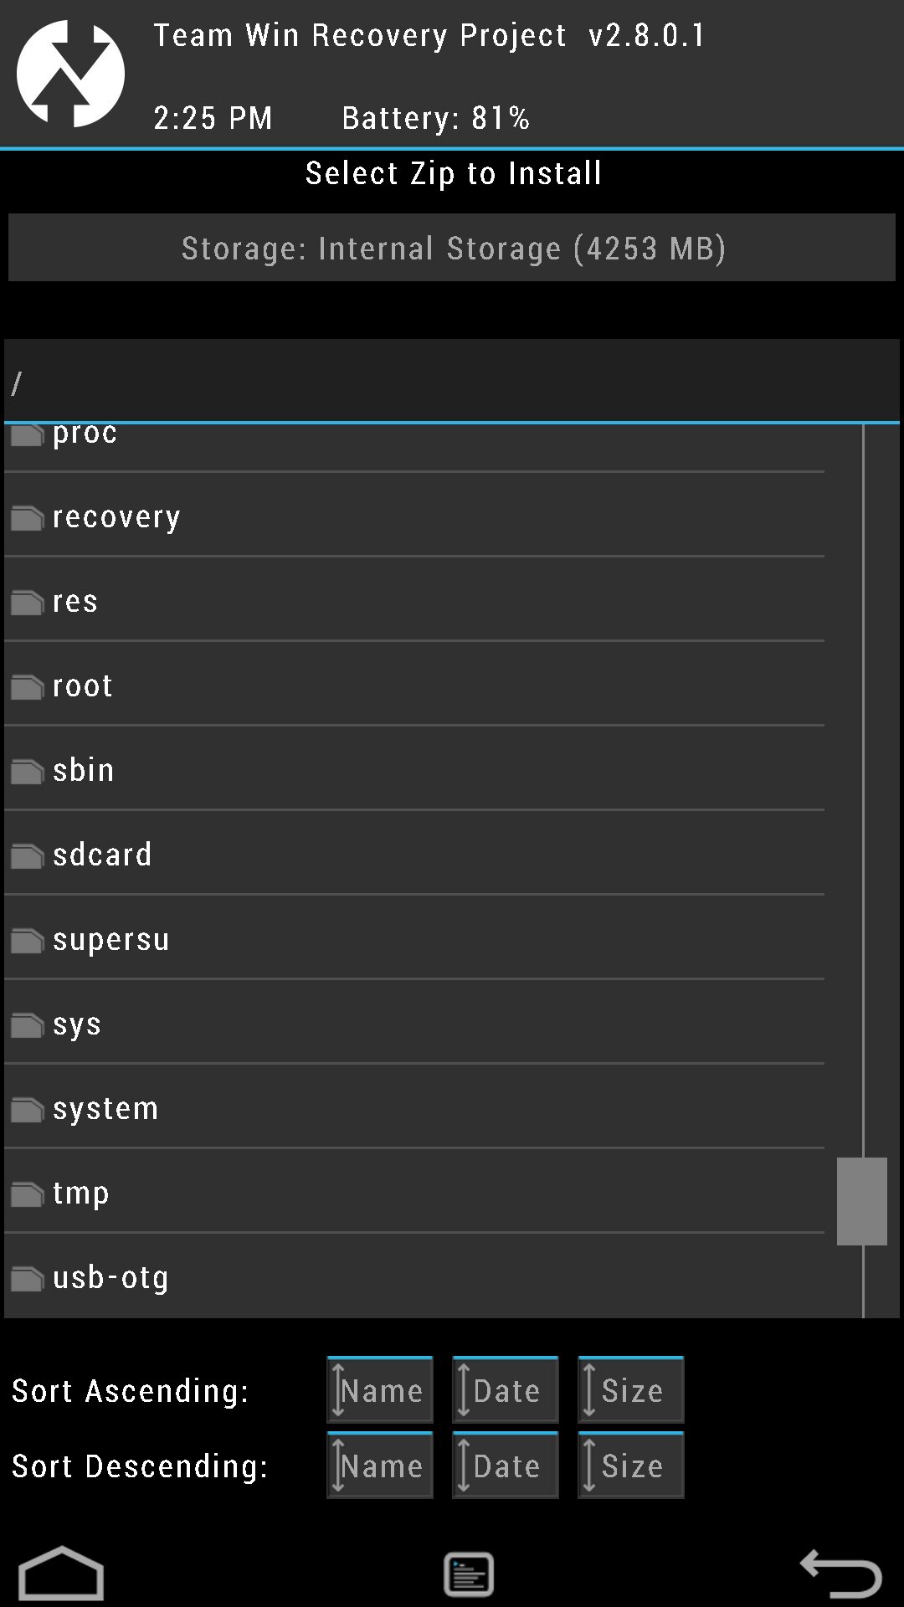Open the recovery folder icon

[28, 519]
